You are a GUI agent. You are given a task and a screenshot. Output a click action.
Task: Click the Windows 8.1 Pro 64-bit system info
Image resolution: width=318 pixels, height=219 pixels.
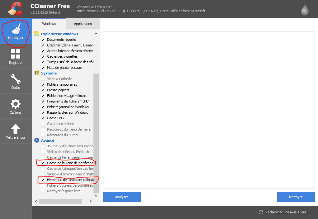click(x=94, y=7)
